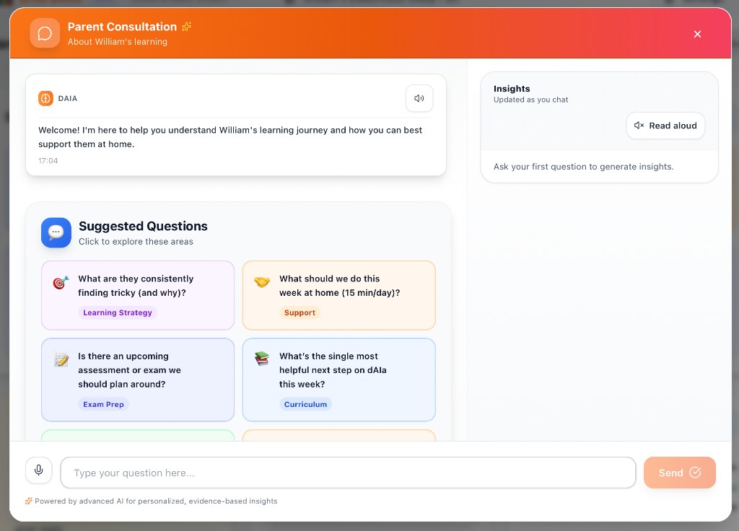Toggle the speaker icon on DAIA's welcome message
The image size is (739, 531).
click(419, 98)
